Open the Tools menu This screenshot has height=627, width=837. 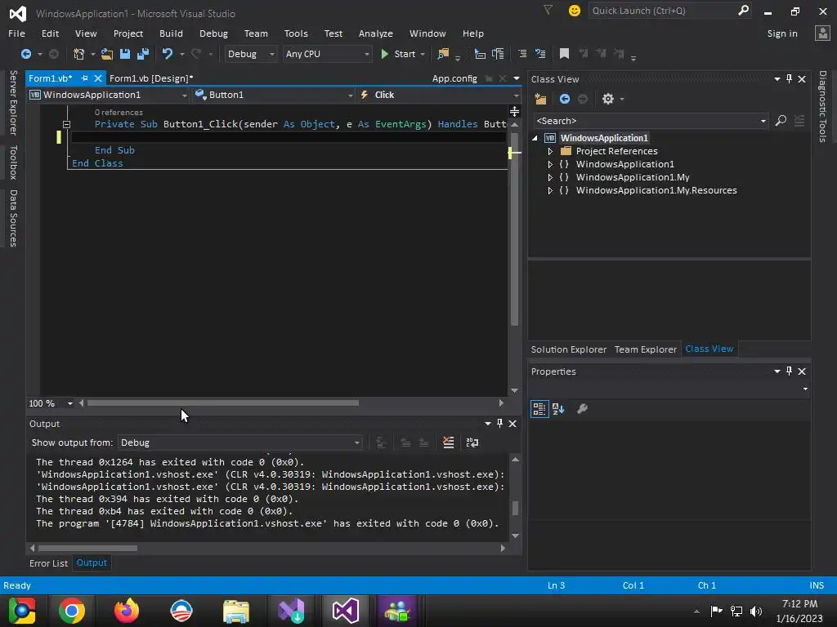[x=296, y=33]
